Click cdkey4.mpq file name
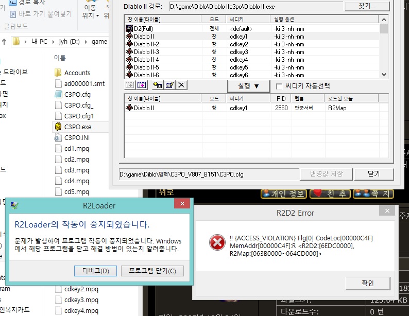 coord(81,311)
